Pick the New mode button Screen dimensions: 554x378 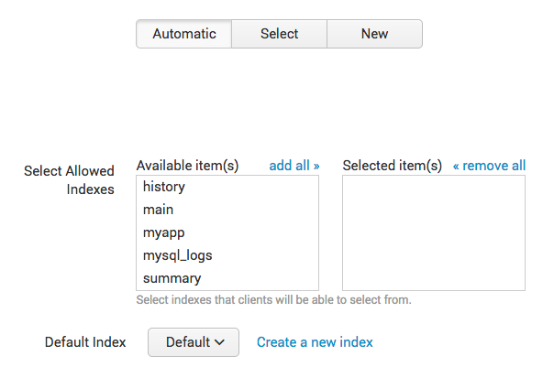click(374, 34)
